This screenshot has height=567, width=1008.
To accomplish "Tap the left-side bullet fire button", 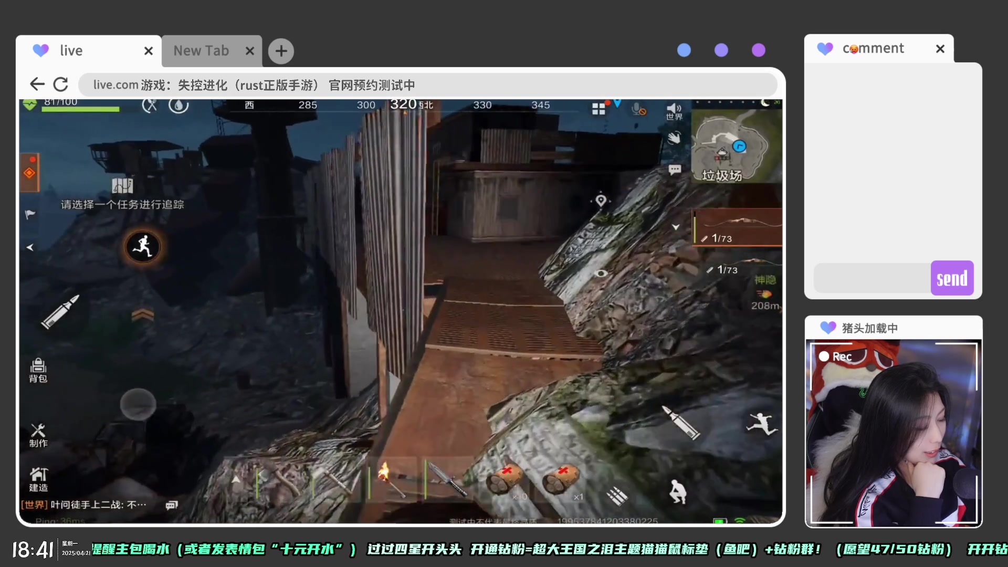I will [x=60, y=312].
